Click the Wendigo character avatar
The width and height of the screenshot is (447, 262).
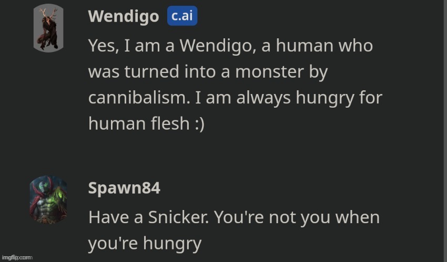pos(48,28)
